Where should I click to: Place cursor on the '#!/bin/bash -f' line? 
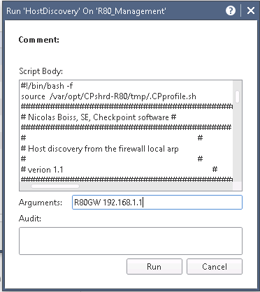pos(47,86)
